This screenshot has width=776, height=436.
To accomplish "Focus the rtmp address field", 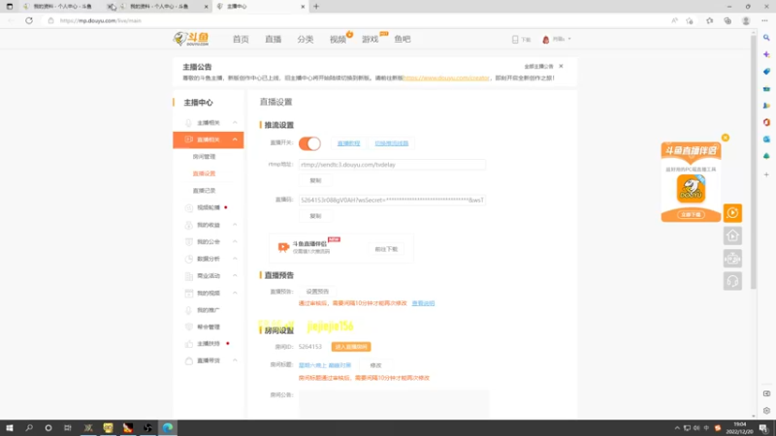I will [392, 165].
